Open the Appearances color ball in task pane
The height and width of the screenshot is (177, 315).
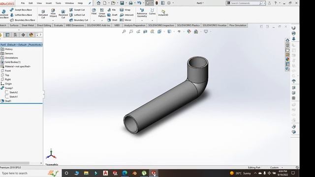tap(287, 59)
